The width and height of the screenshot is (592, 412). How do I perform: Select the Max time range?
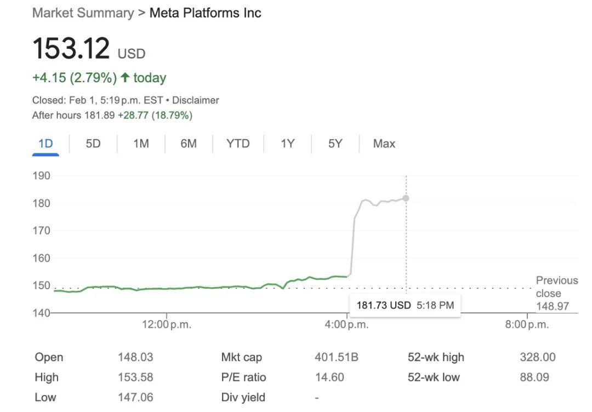(x=383, y=144)
